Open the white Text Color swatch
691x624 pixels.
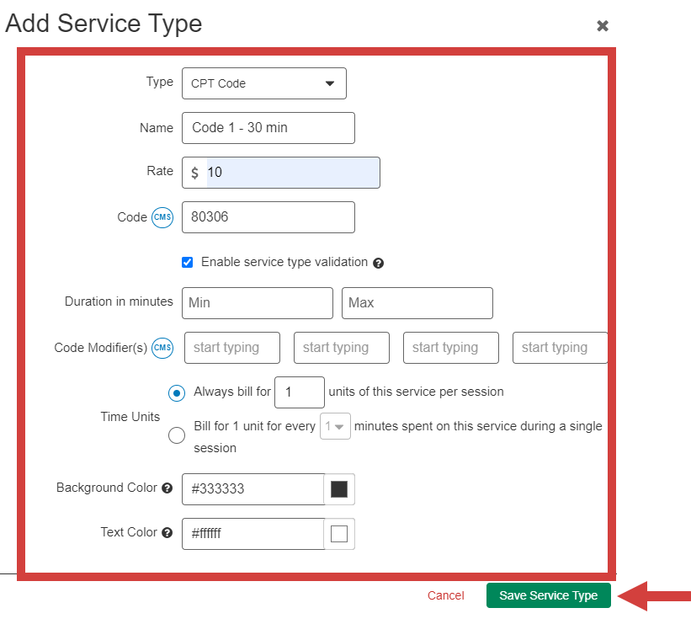[339, 534]
